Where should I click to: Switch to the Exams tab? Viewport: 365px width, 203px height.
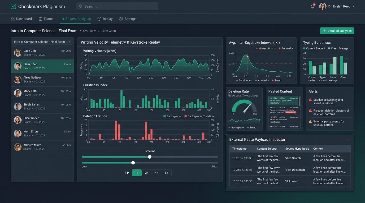pyautogui.click(x=46, y=19)
